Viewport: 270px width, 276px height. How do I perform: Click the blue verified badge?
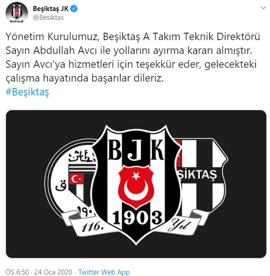pos(74,9)
